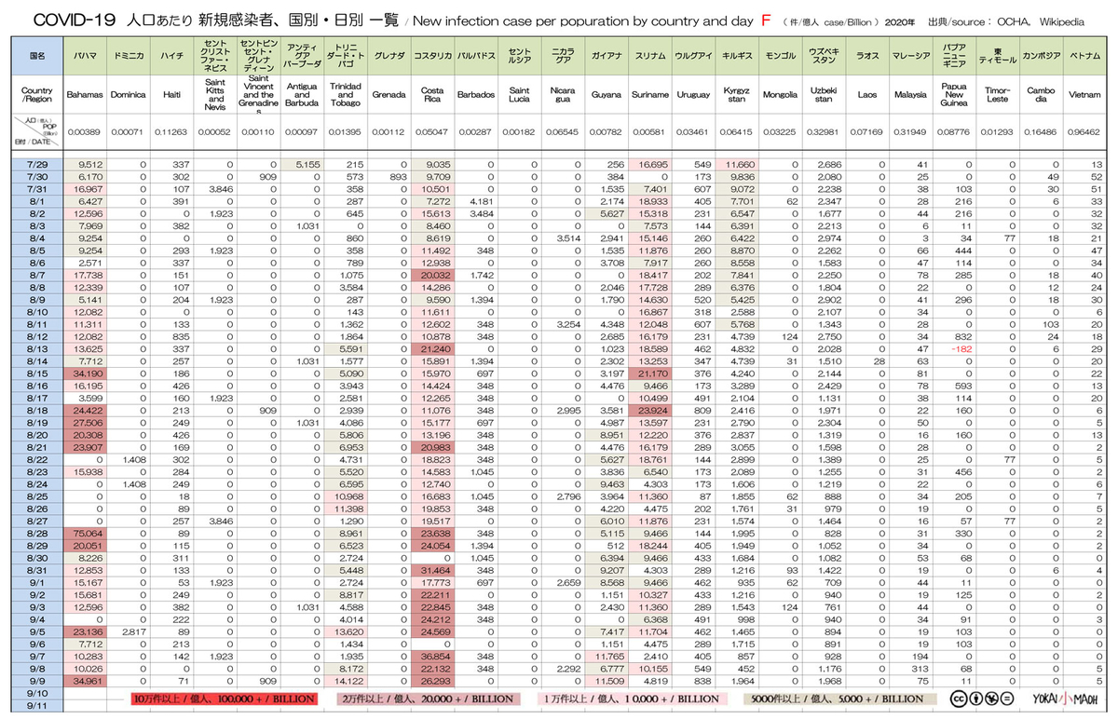This screenshot has width=1118, height=719.
Task: Select the 'Malaysia' column header
Action: click(910, 94)
